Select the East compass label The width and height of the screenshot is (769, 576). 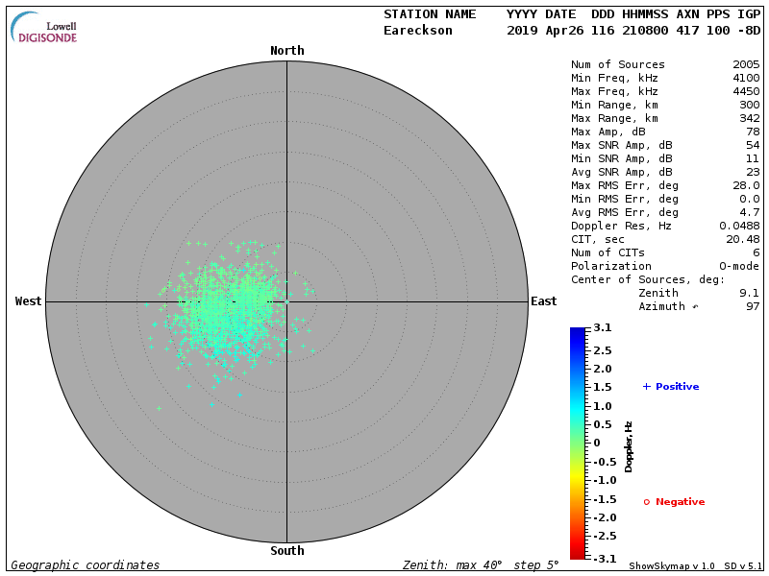[543, 301]
